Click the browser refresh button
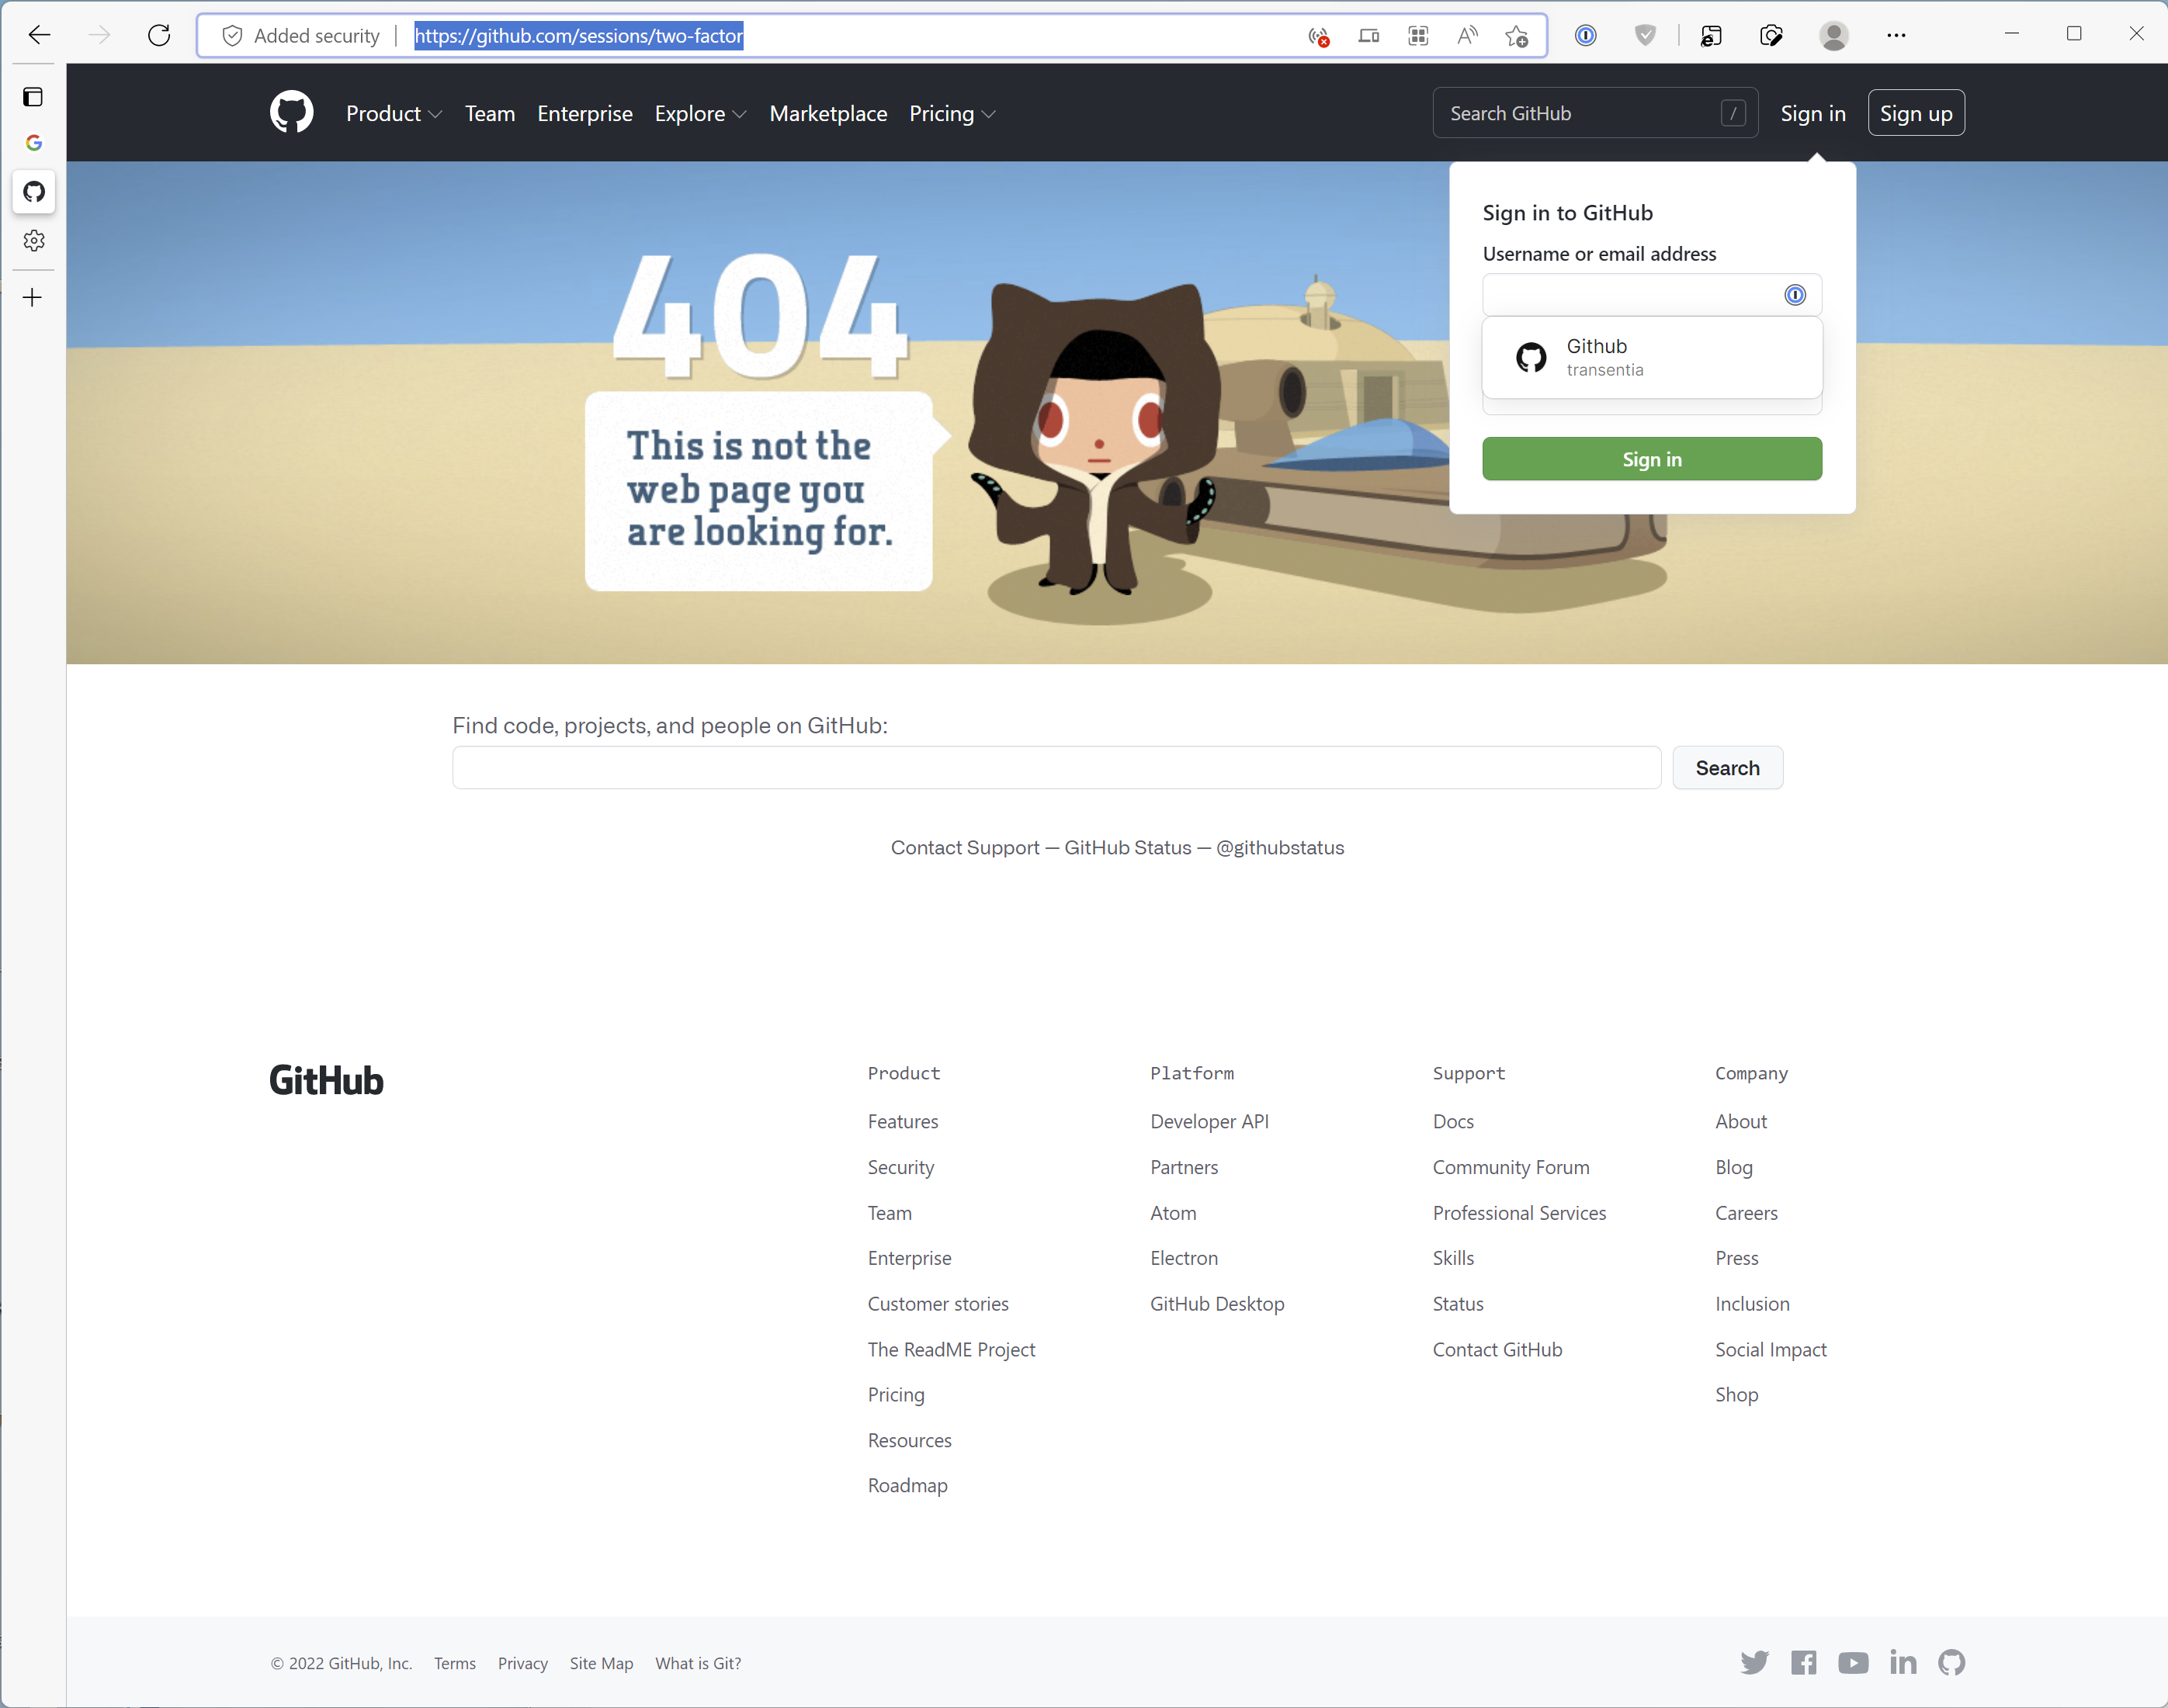 (x=159, y=36)
